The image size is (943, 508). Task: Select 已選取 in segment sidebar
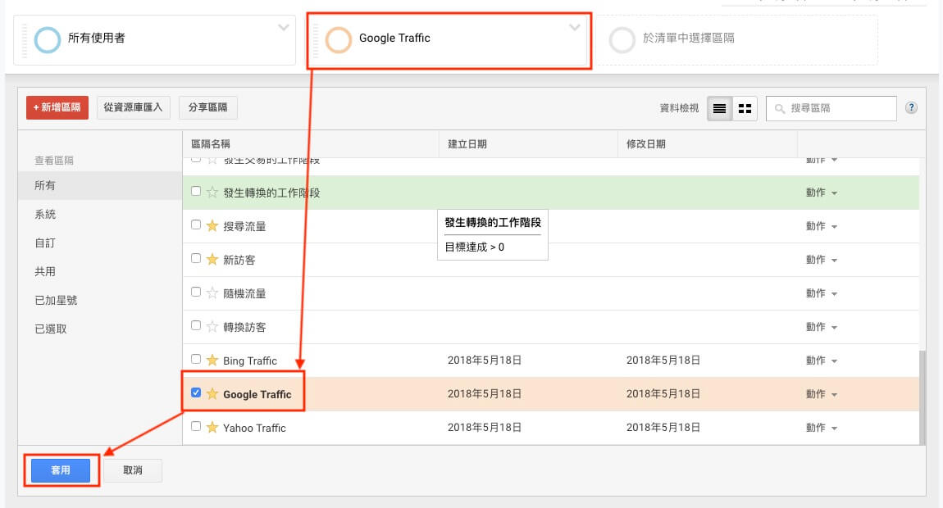click(100, 329)
